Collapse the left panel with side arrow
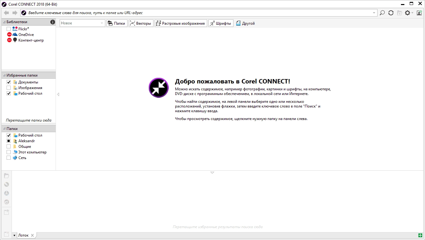 pos(58,94)
